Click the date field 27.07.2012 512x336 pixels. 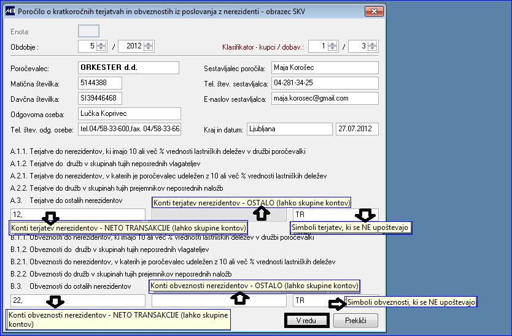click(357, 129)
